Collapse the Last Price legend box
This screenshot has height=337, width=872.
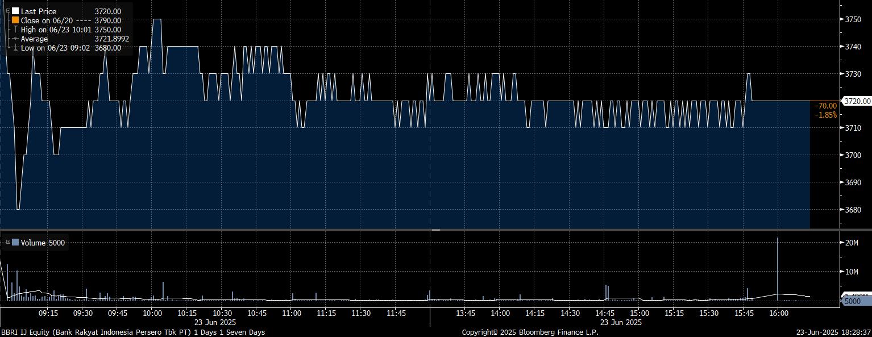pyautogui.click(x=8, y=11)
